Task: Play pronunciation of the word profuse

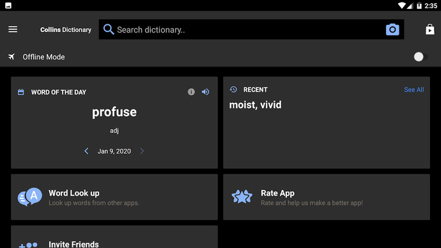Action: point(205,92)
